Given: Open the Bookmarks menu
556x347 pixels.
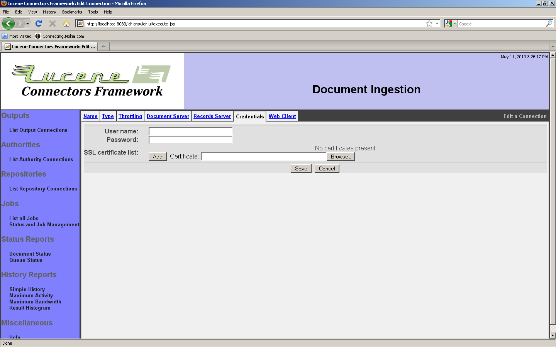Looking at the screenshot, I should pyautogui.click(x=72, y=12).
